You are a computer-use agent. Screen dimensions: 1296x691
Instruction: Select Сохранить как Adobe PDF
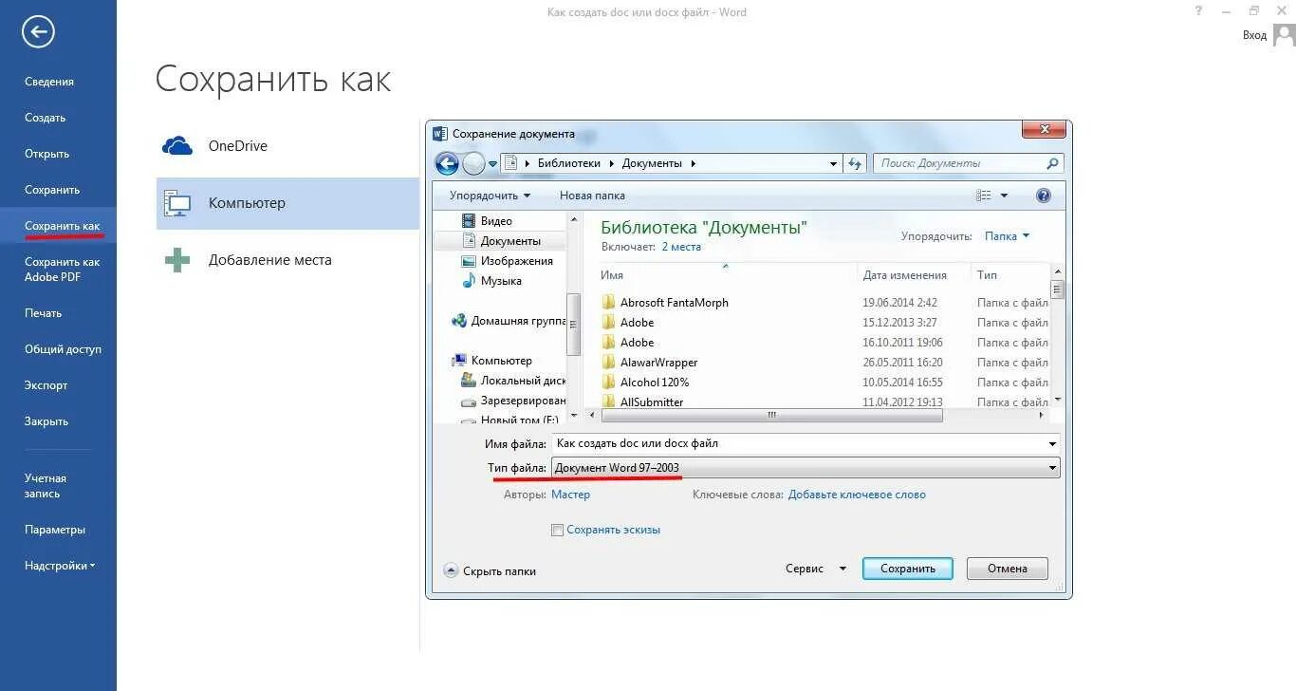[62, 270]
